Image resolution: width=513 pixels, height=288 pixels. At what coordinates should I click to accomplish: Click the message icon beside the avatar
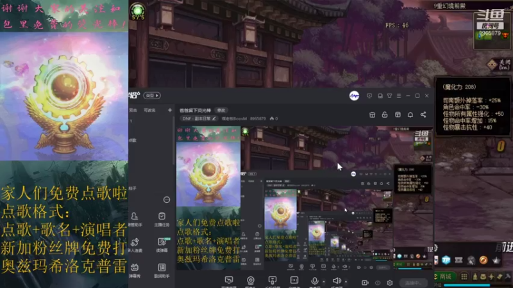point(369,95)
